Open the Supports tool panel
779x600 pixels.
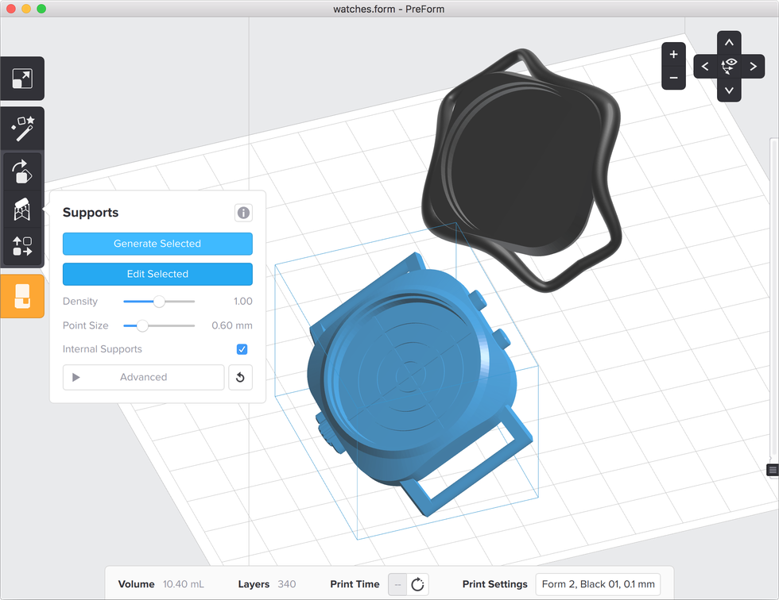point(22,208)
